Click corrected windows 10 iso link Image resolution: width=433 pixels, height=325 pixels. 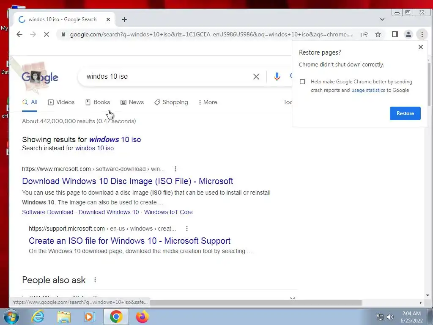point(115,140)
